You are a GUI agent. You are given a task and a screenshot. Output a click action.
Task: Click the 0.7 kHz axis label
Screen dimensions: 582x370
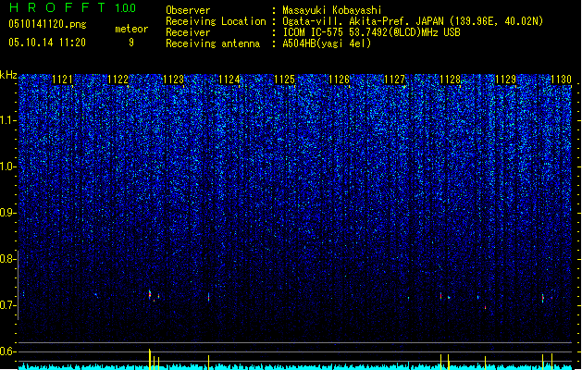pyautogui.click(x=6, y=305)
